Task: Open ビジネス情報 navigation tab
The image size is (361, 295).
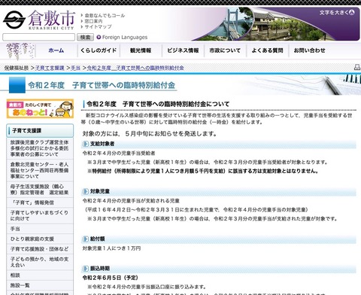Action: tap(183, 50)
